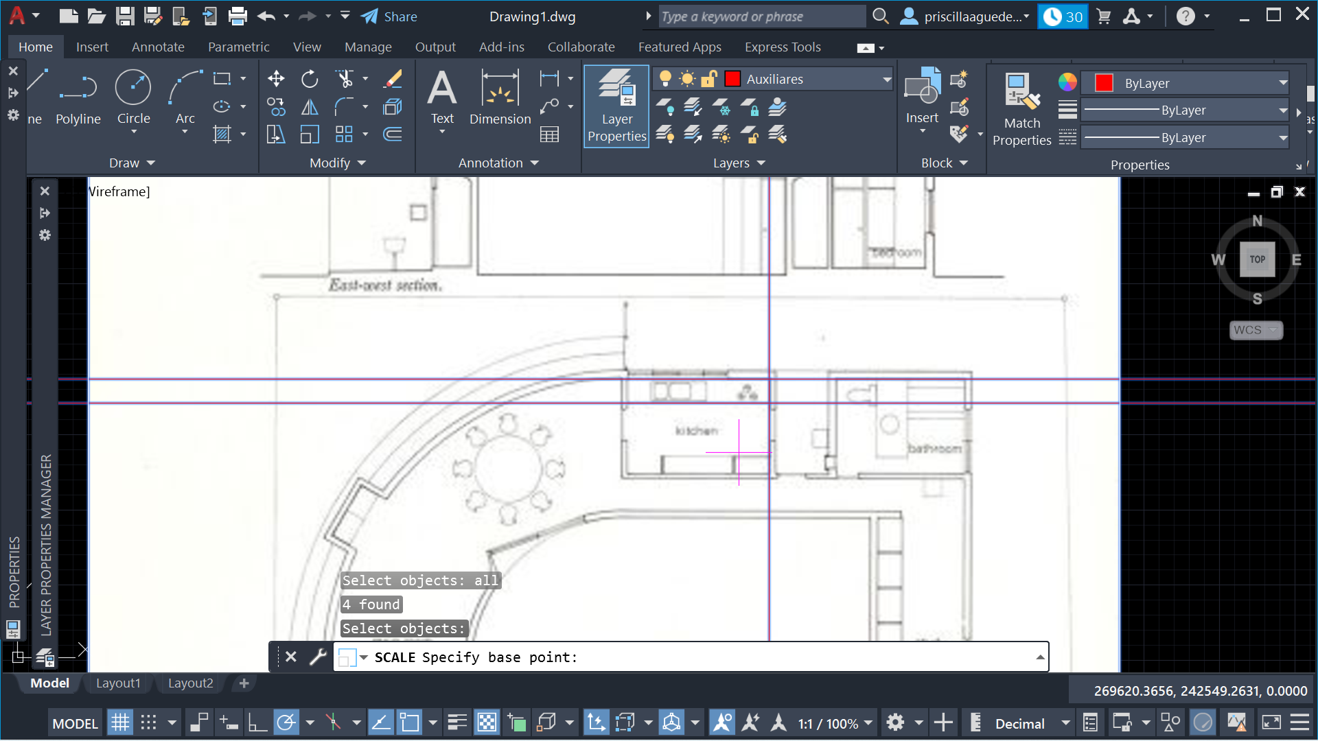This screenshot has width=1318, height=741.
Task: Toggle lineweight display
Action: [x=457, y=722]
